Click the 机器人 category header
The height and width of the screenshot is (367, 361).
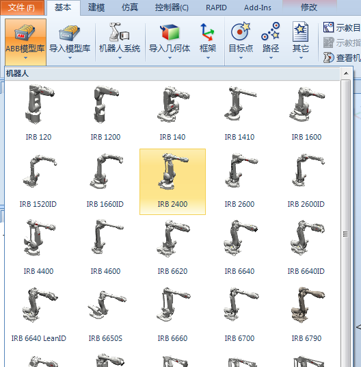click(x=172, y=74)
